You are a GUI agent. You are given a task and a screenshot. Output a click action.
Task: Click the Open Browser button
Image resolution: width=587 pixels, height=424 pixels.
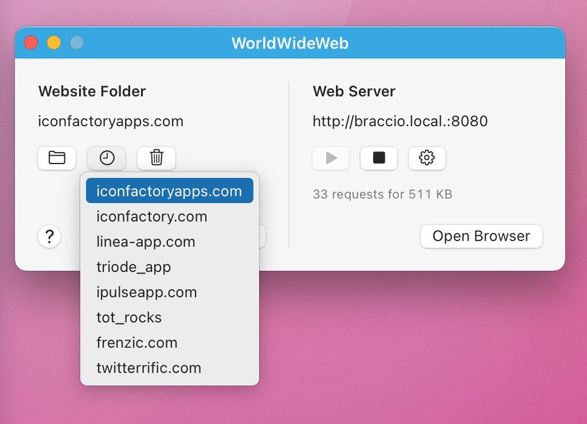[x=481, y=236]
